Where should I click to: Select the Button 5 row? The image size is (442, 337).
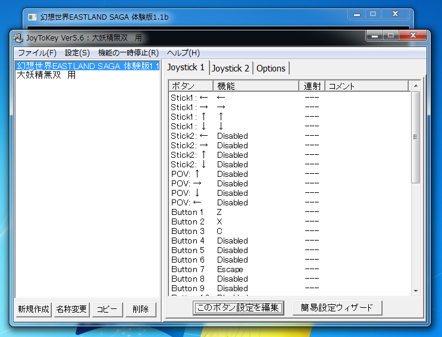[290, 250]
